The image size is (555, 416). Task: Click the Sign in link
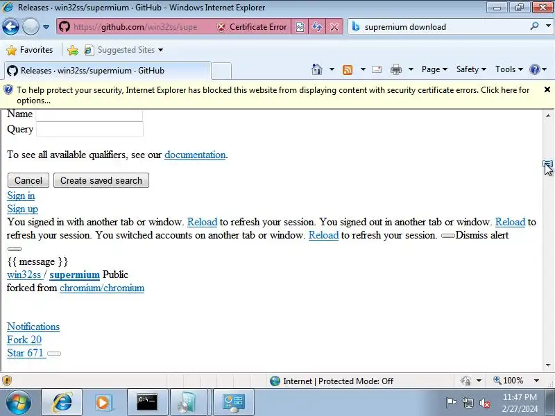coord(21,196)
